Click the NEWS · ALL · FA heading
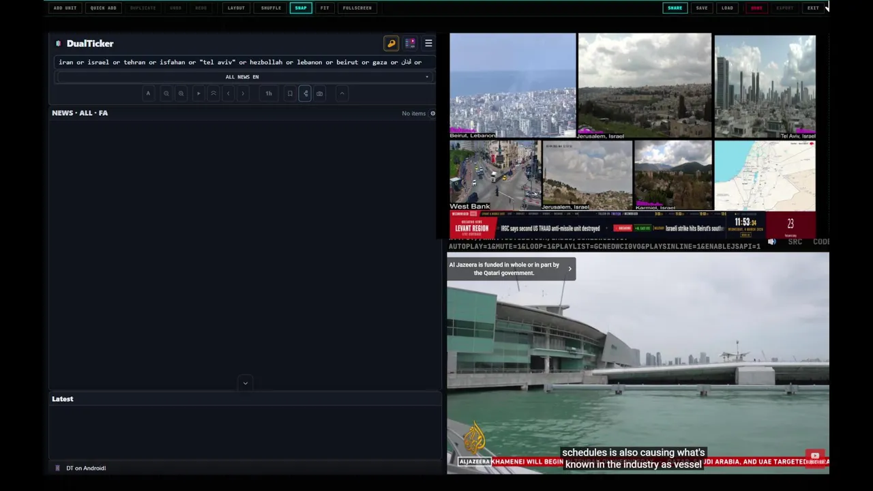The height and width of the screenshot is (491, 873). pyautogui.click(x=80, y=113)
